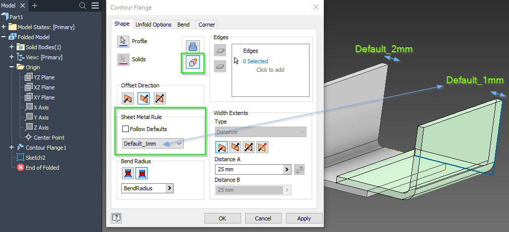Select the first Bend Radius mode icon

click(x=128, y=174)
